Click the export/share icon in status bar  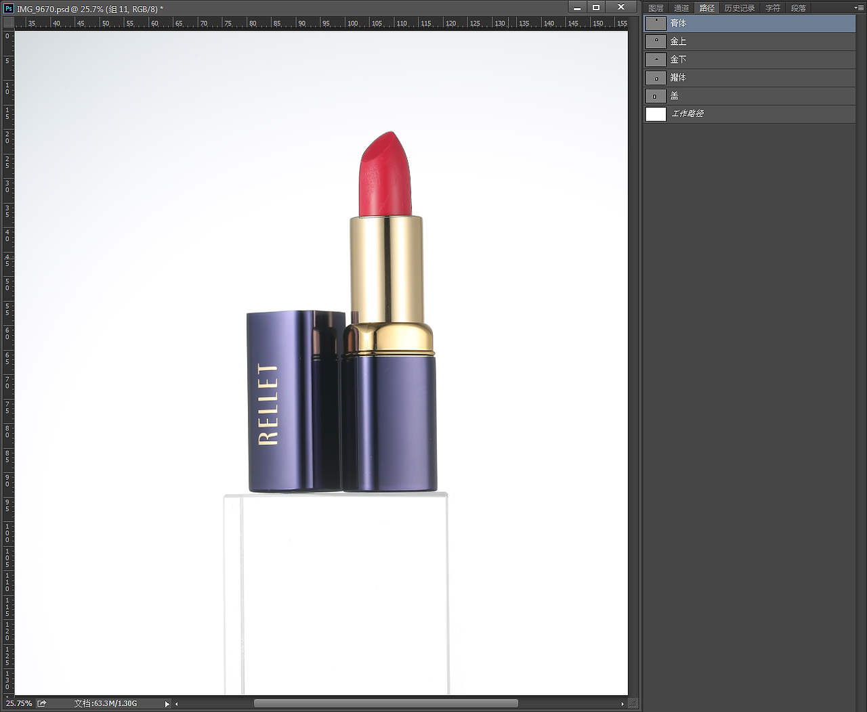tap(42, 704)
